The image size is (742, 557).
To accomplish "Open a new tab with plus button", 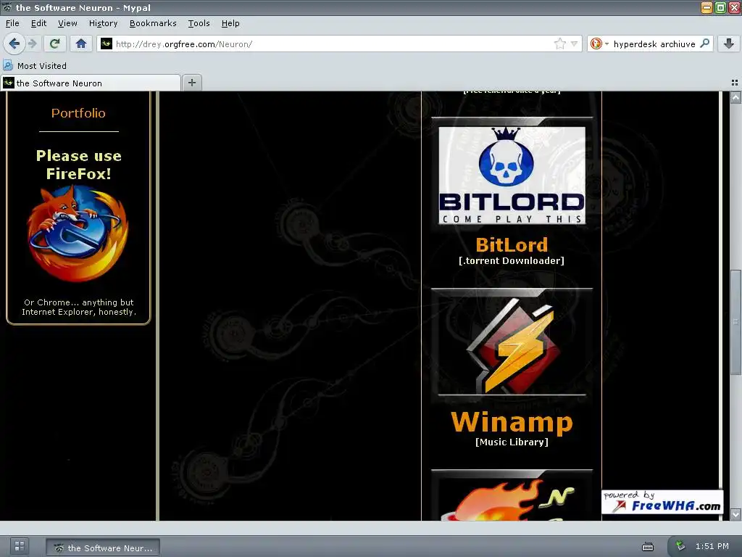I will point(191,83).
